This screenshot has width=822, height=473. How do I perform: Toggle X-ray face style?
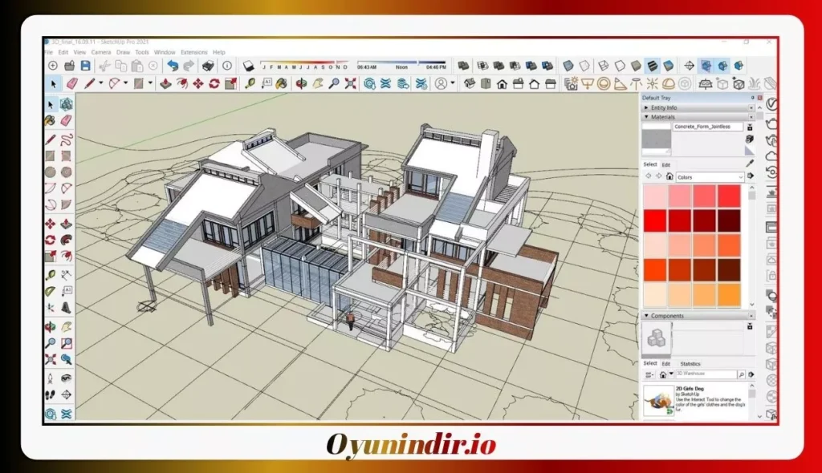click(568, 66)
